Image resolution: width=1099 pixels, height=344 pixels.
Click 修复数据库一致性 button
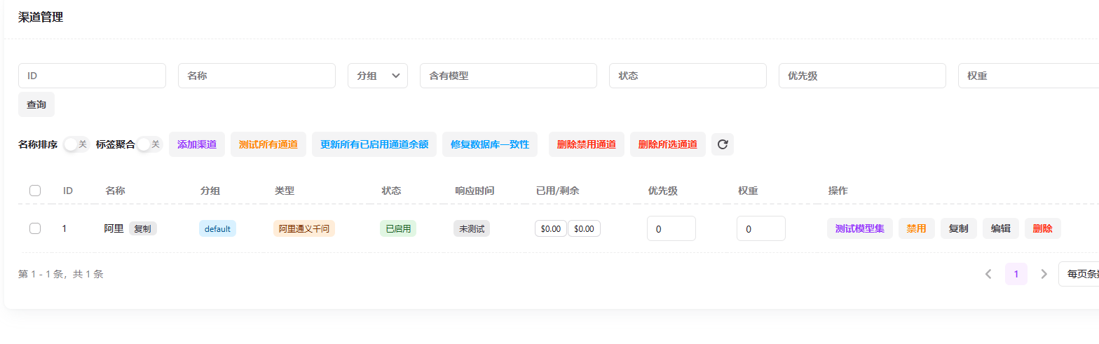[x=490, y=144]
